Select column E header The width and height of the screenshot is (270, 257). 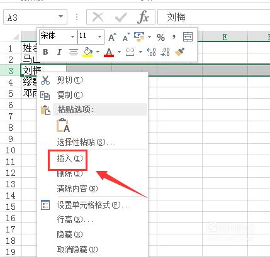point(225,37)
